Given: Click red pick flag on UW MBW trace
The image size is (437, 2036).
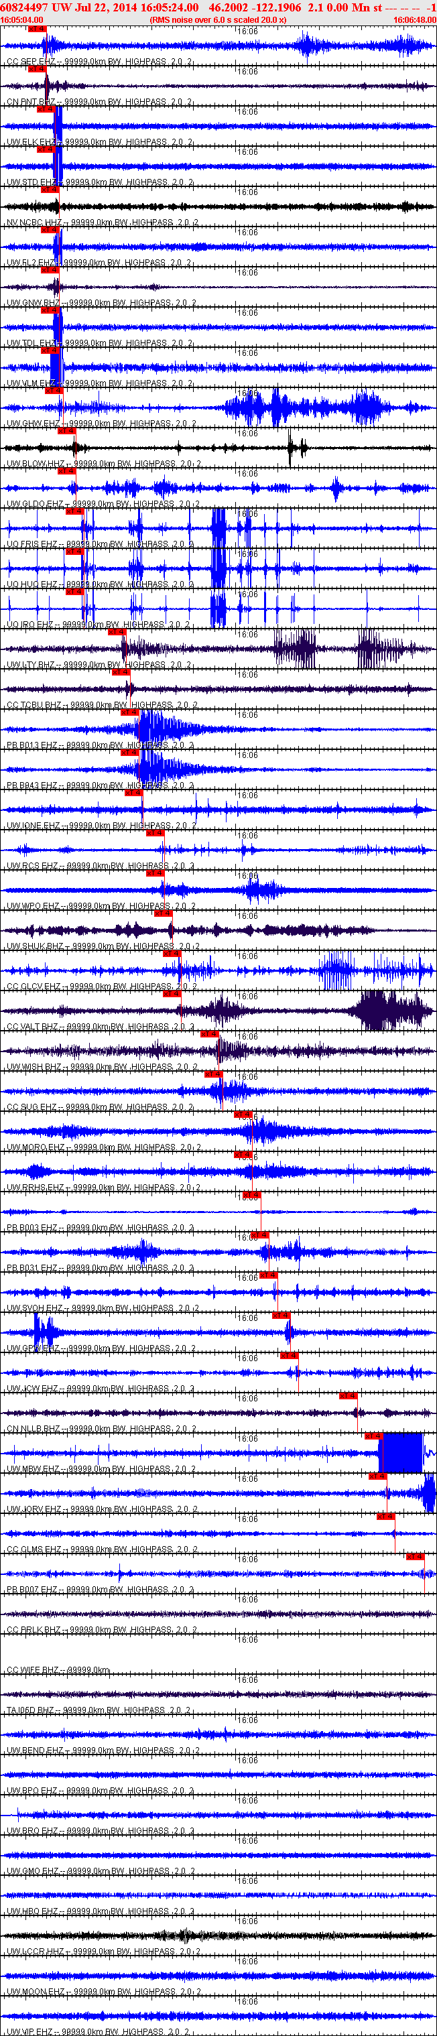Looking at the screenshot, I should pyautogui.click(x=374, y=1436).
